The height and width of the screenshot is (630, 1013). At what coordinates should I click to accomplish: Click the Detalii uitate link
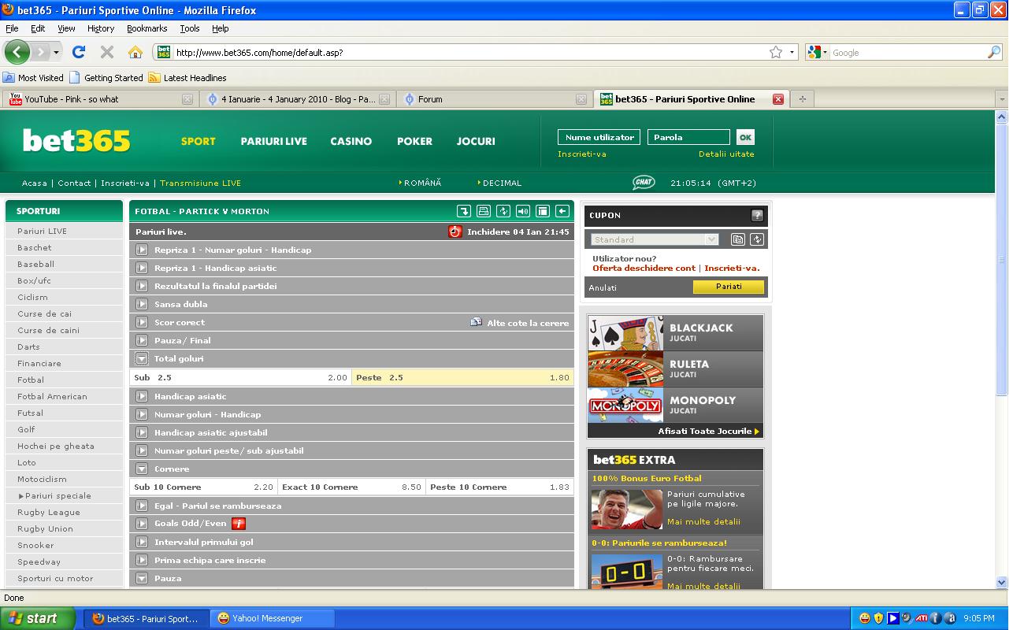click(726, 154)
